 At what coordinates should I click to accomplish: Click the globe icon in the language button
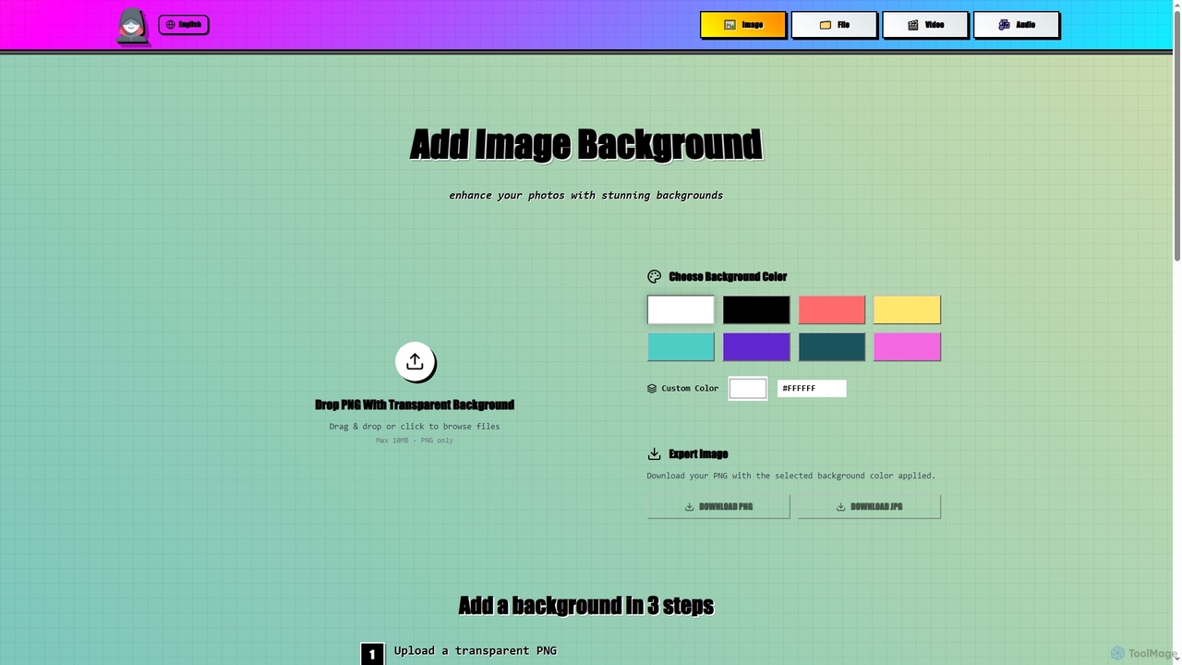pos(170,25)
